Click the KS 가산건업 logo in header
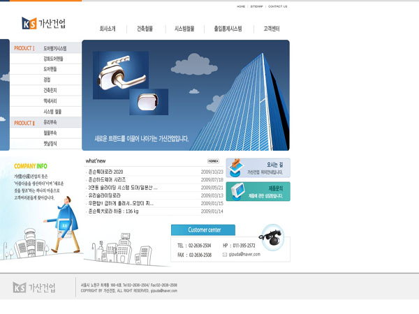Screen dimensions: 419x314 pos(43,23)
